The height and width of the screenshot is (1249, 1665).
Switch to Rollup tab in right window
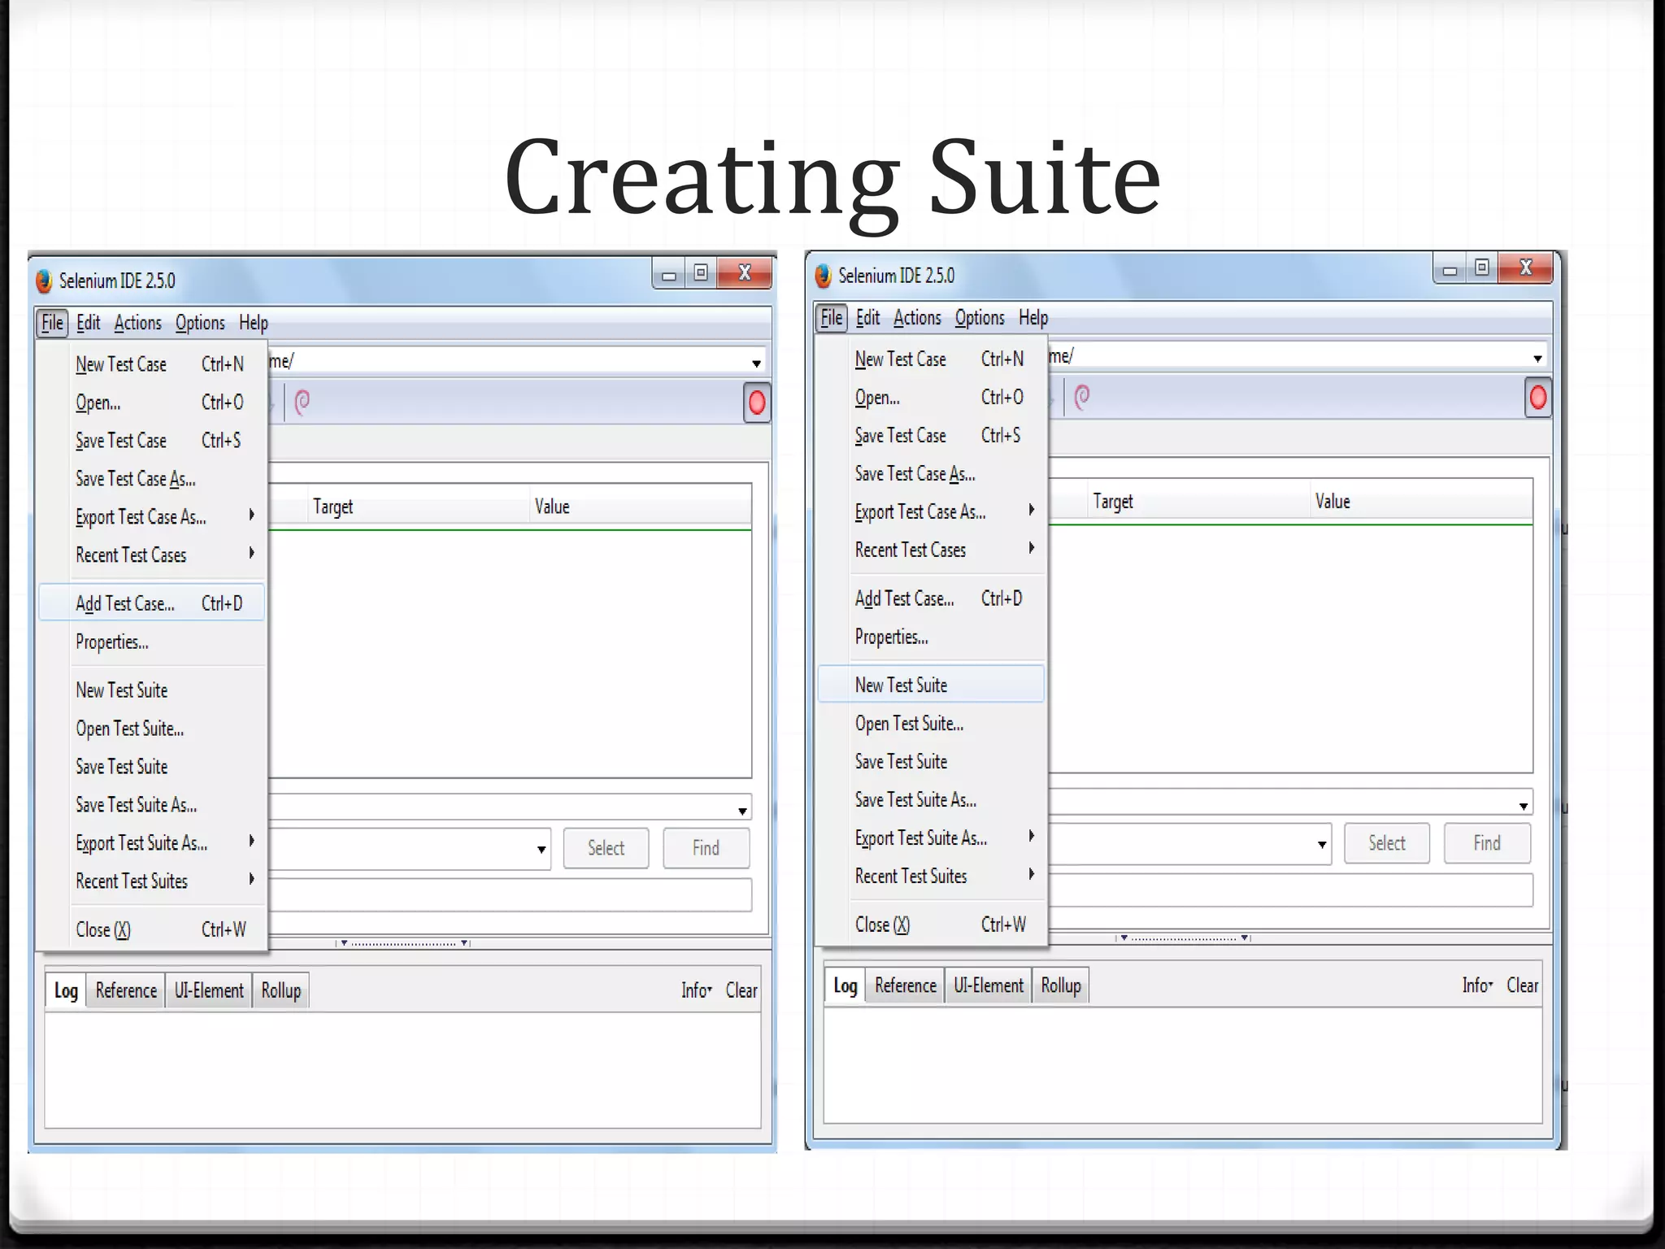coord(1061,986)
